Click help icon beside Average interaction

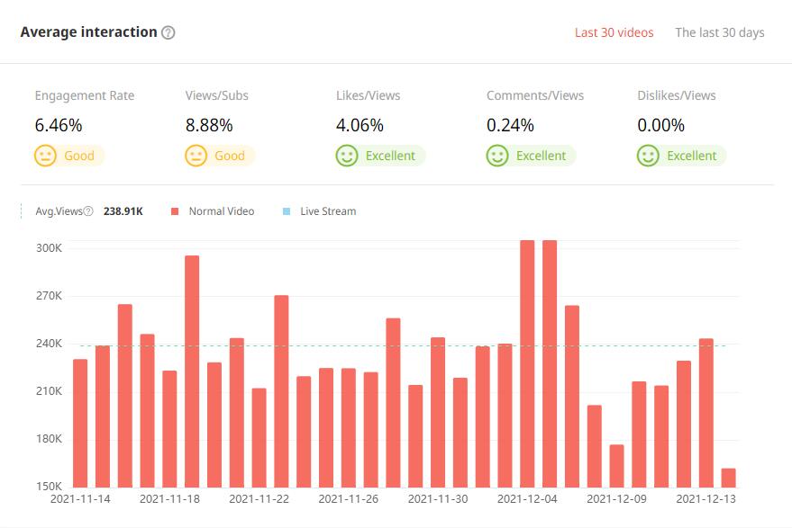[x=168, y=32]
